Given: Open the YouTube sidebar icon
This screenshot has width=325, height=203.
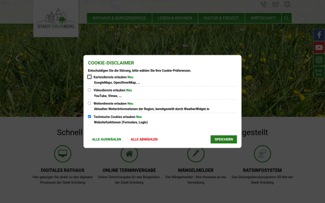Looking at the screenshot, I should click(x=319, y=48).
